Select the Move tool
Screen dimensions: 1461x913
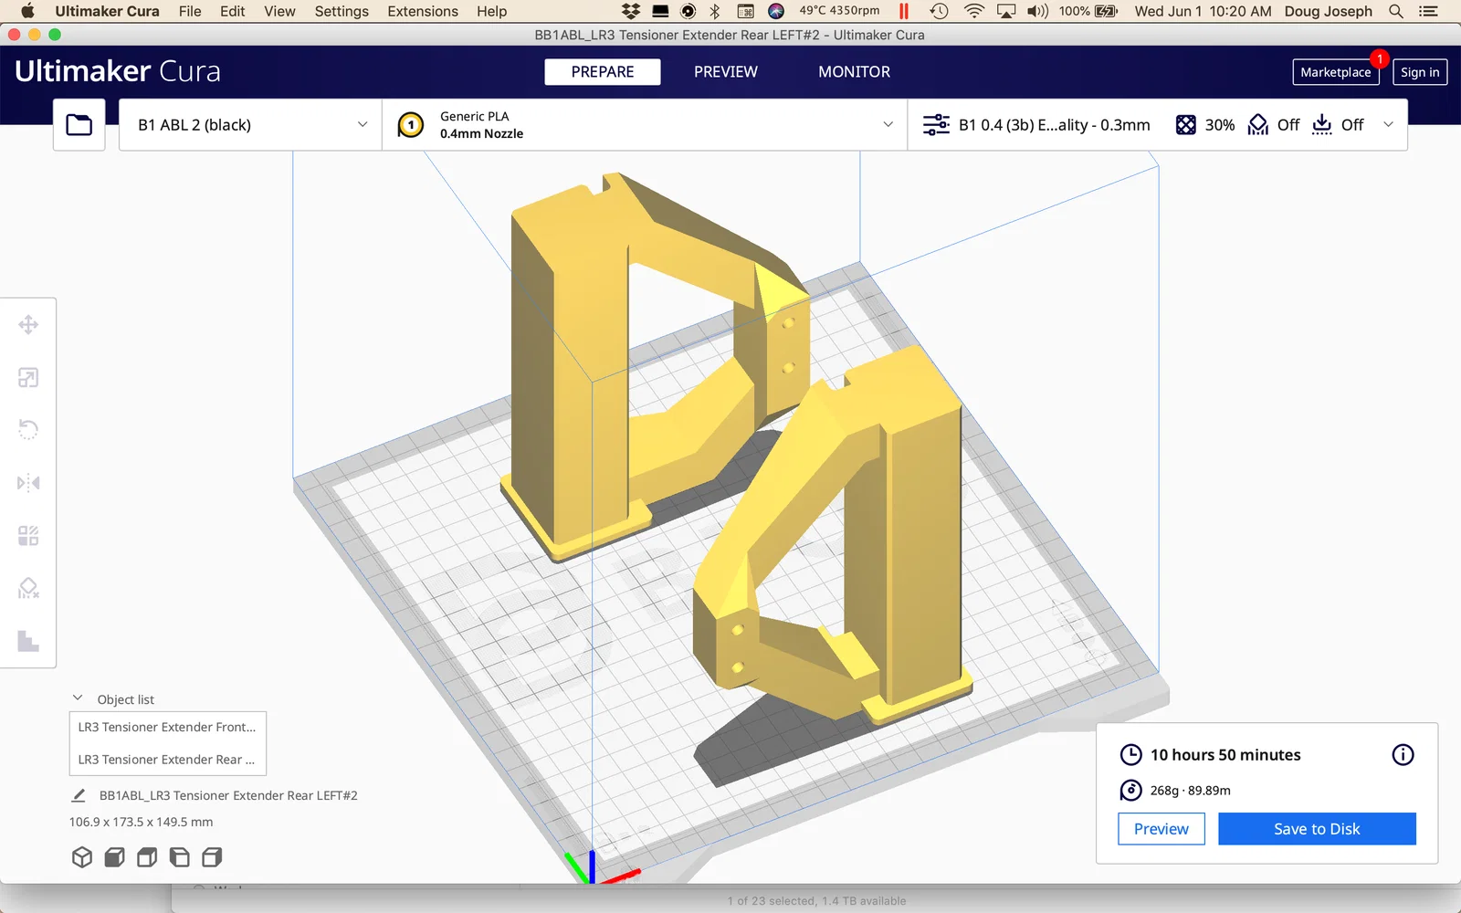(x=28, y=325)
